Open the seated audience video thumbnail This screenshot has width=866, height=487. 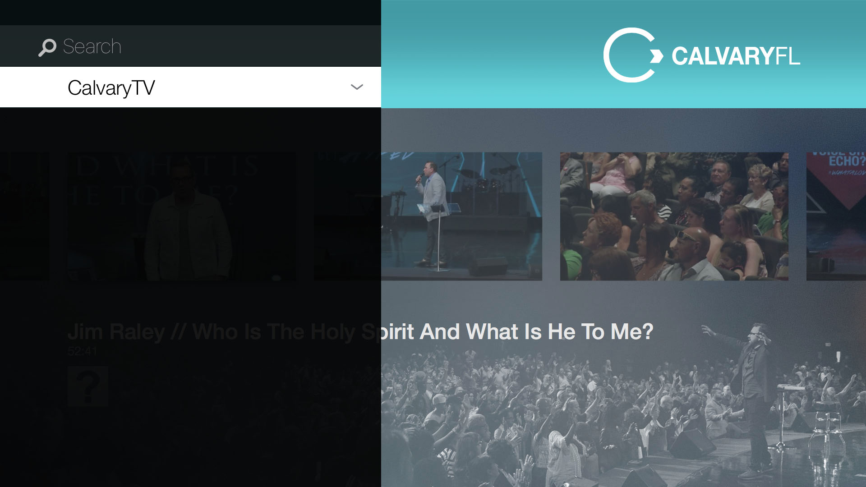[674, 216]
